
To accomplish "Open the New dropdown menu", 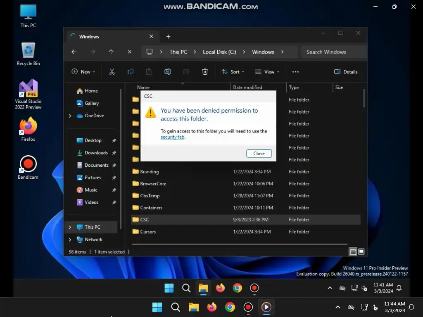I will click(x=83, y=72).
